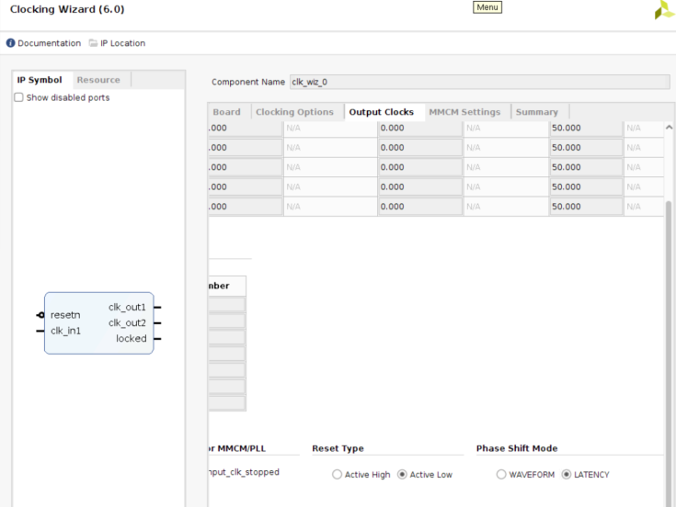Click the resetn port on IP symbol
The image size is (676, 507).
click(x=65, y=315)
